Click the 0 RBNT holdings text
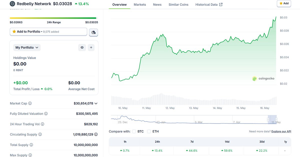The height and width of the screenshot is (157, 300). [18, 70]
